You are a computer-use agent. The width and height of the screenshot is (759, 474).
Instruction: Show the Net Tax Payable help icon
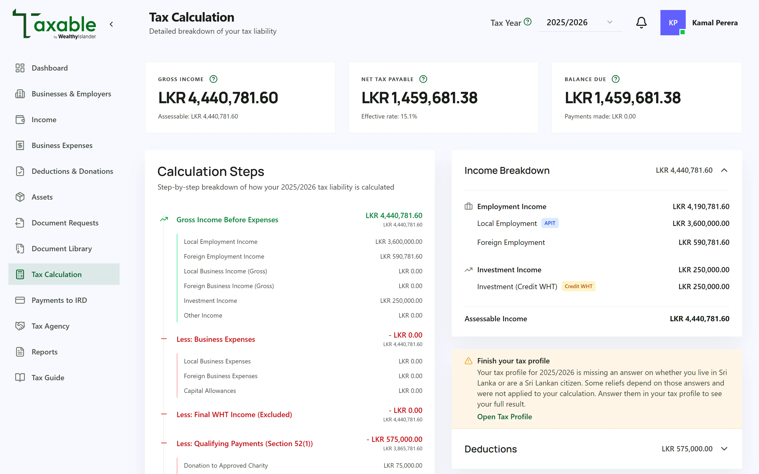pos(423,79)
